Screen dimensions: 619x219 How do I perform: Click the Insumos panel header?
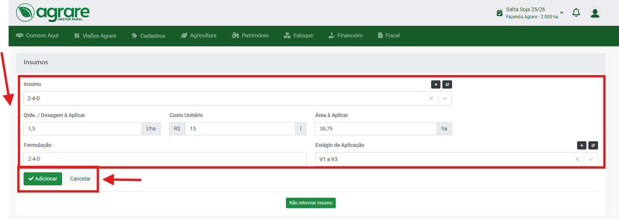(311, 62)
